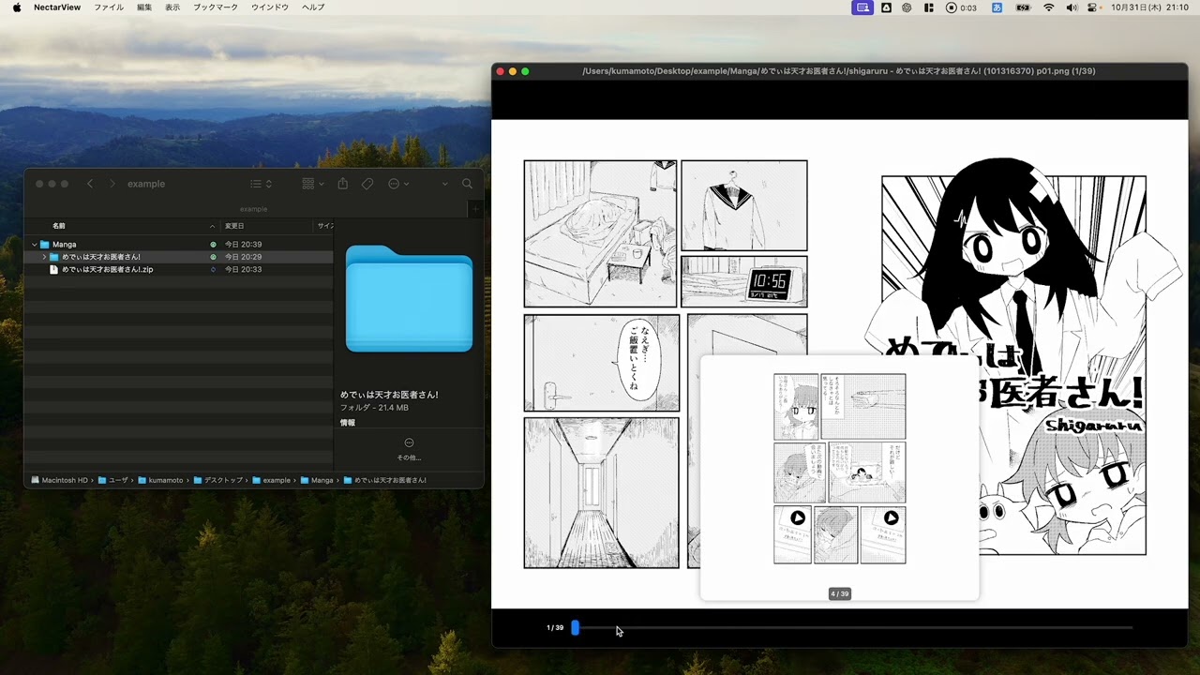This screenshot has width=1200, height=675.
Task: Select the めでぃは天才お医者さん! folder row
Action: point(178,257)
